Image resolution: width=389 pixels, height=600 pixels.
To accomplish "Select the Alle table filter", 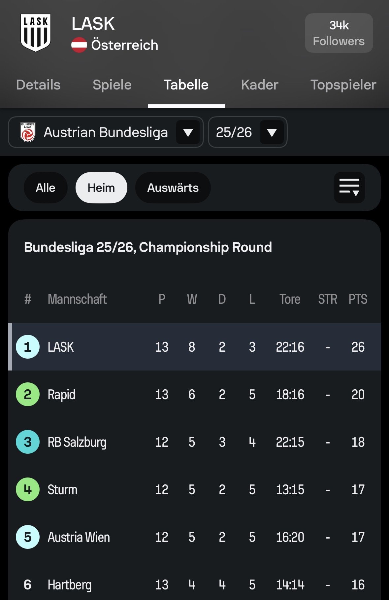I will click(x=46, y=188).
